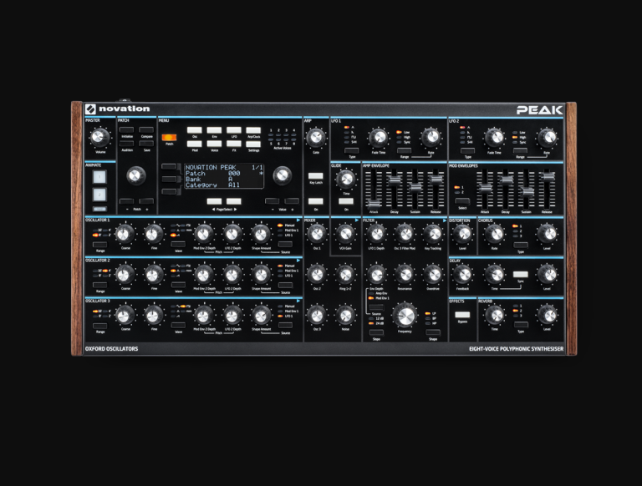Image resolution: width=642 pixels, height=486 pixels.
Task: Click the Save patch button
Action: [x=146, y=143]
